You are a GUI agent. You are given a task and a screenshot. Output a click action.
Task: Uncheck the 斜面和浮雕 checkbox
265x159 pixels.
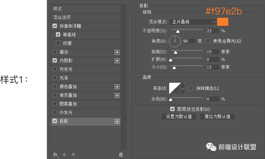tap(55, 26)
